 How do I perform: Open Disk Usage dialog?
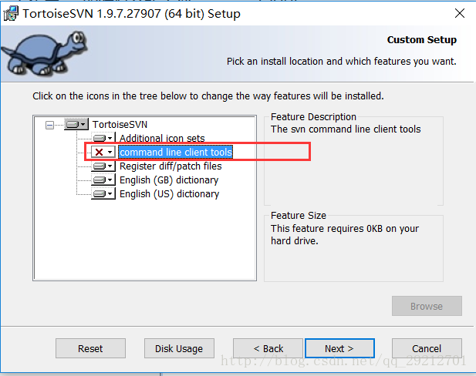[179, 348]
